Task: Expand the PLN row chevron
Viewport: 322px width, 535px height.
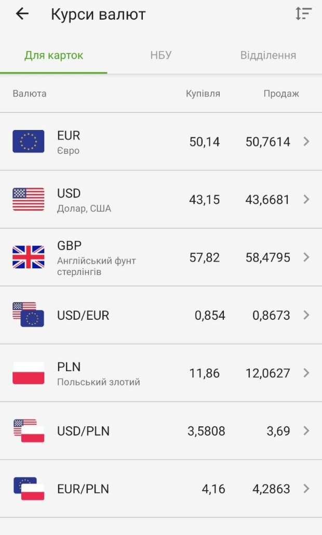Action: (x=306, y=373)
